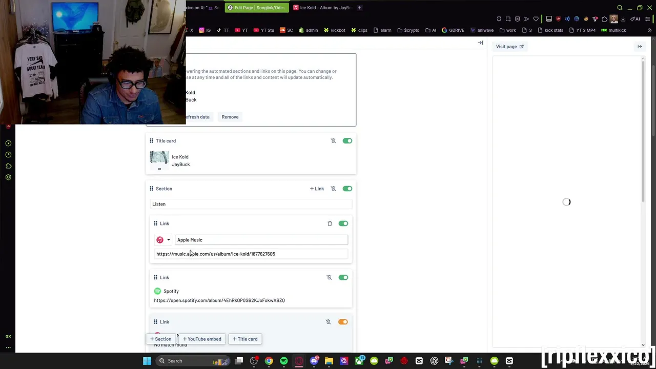Switch to Ice Kold Album tab
Screen dimensions: 656x369
[x=322, y=8]
